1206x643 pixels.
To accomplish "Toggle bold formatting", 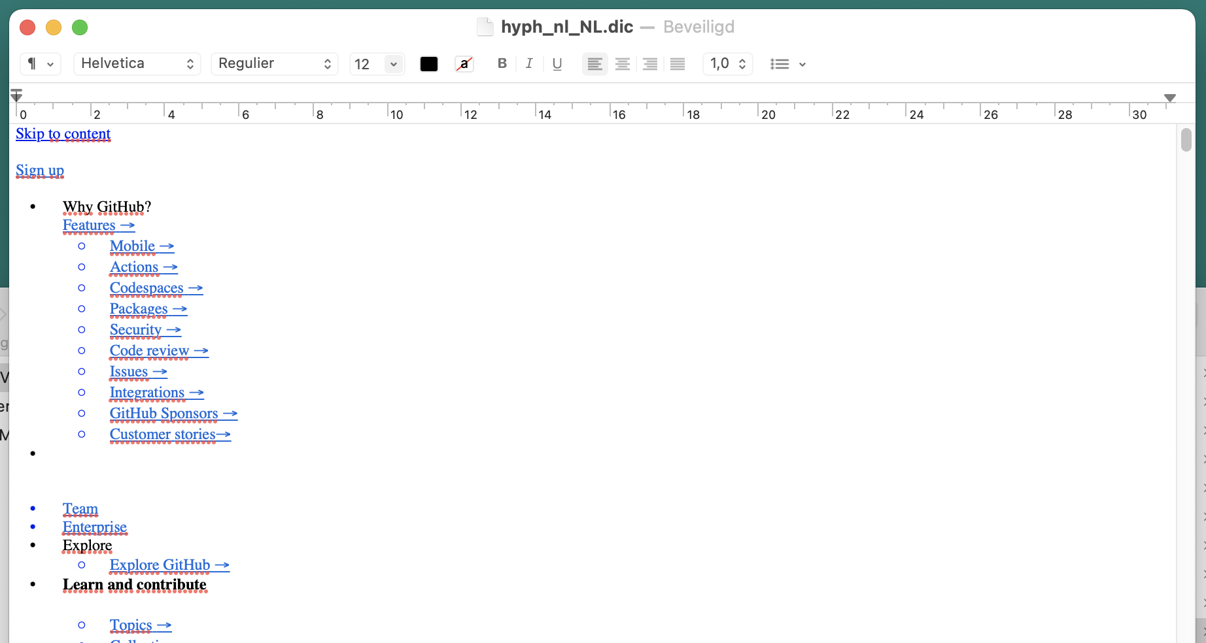I will coord(502,63).
